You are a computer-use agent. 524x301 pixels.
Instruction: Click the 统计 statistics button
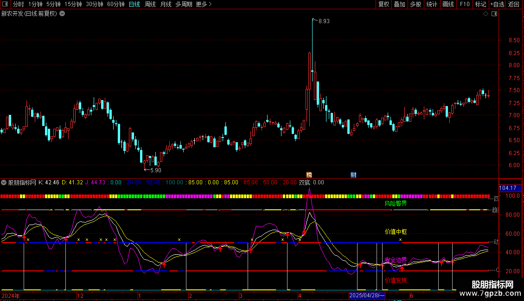click(x=432, y=4)
